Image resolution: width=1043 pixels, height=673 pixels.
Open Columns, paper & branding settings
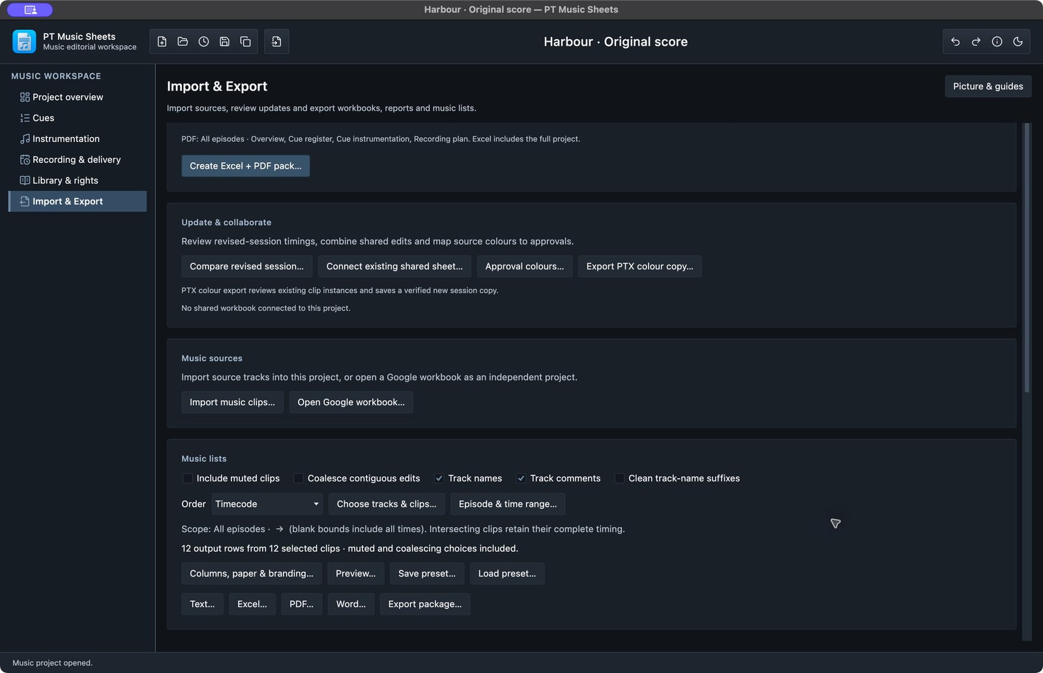(252, 574)
